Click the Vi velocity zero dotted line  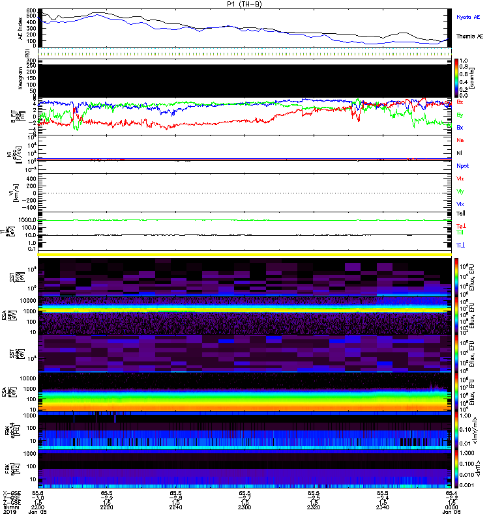244,193
